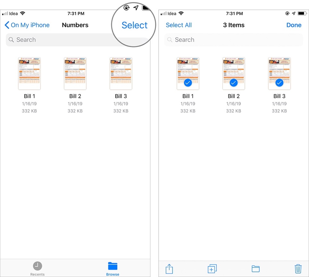Tap the Search field under 3 Items
The image size is (309, 277).
pyautogui.click(x=233, y=40)
